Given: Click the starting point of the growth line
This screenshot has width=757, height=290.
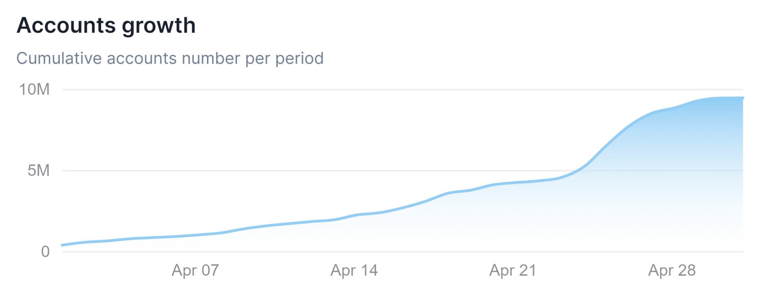Looking at the screenshot, I should [x=62, y=245].
